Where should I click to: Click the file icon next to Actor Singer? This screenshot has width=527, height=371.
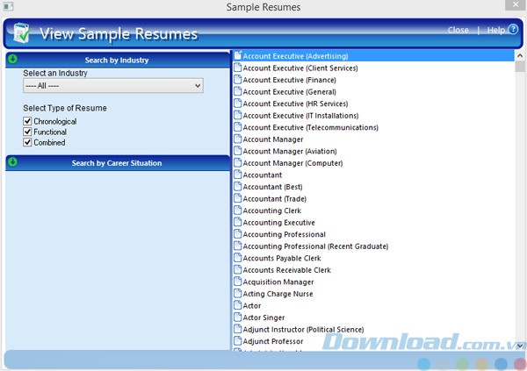237,317
